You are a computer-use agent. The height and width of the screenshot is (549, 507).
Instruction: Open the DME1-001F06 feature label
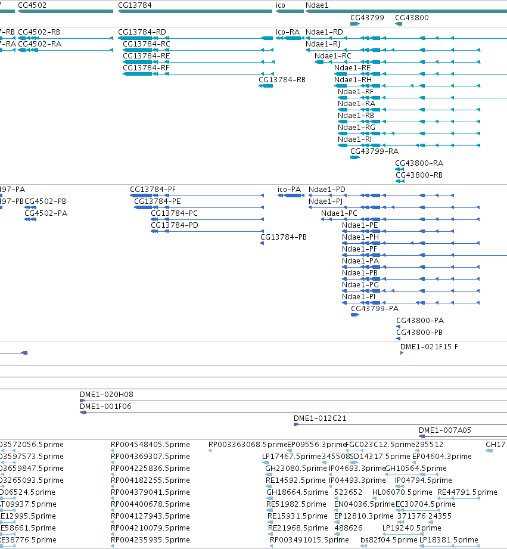(x=105, y=406)
